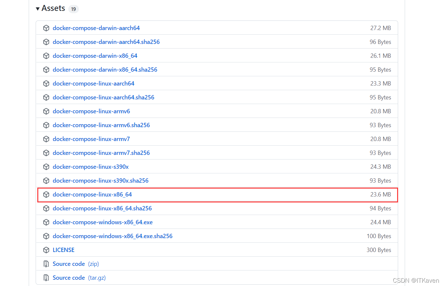Click the package icon beside docker-compose-linux-s390x
The height and width of the screenshot is (286, 444).
tap(46, 167)
